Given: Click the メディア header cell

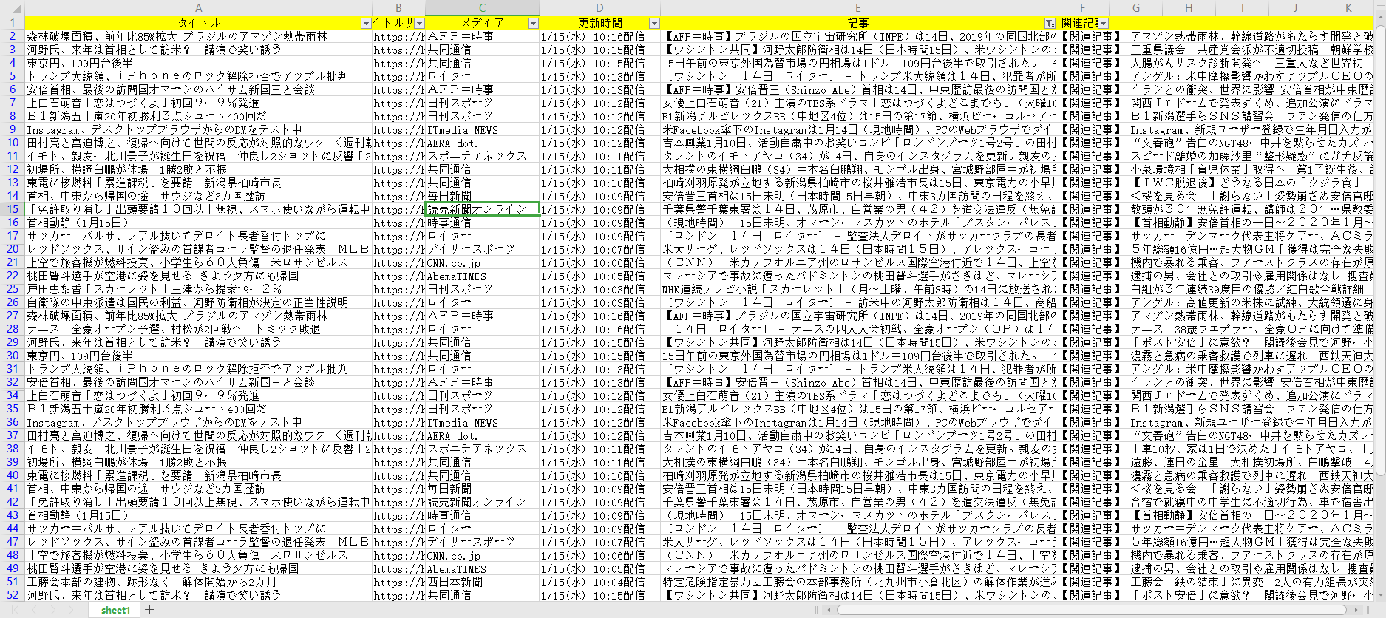Looking at the screenshot, I should coord(482,23).
